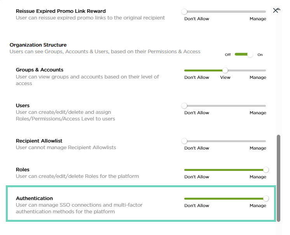Click the Authentication slider handle
Image resolution: width=290 pixels, height=235 pixels.
(x=266, y=198)
